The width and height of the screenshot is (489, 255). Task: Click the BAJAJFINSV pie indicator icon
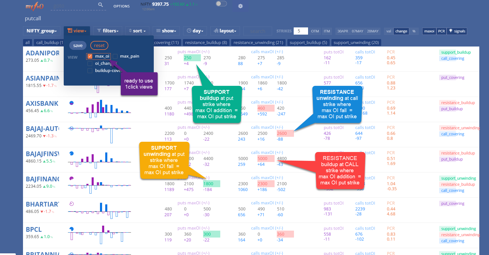tap(71, 153)
